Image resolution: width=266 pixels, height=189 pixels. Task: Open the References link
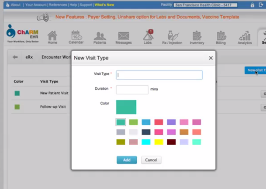point(58,5)
